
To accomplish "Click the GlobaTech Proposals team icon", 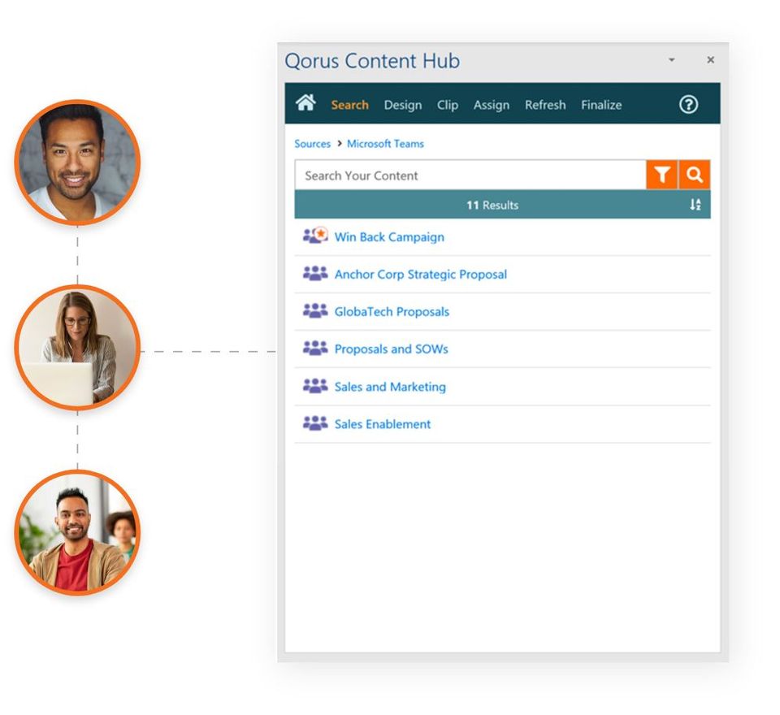I will 315,310.
